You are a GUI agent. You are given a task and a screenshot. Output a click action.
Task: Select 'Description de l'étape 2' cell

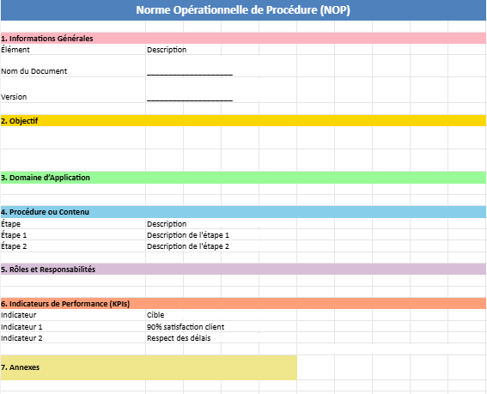click(x=188, y=246)
